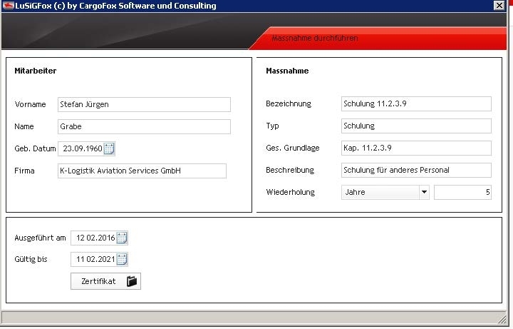Select the Ges. Grundlage field

click(416, 148)
